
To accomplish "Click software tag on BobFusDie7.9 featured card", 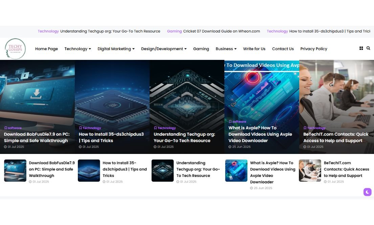I will [13, 128].
